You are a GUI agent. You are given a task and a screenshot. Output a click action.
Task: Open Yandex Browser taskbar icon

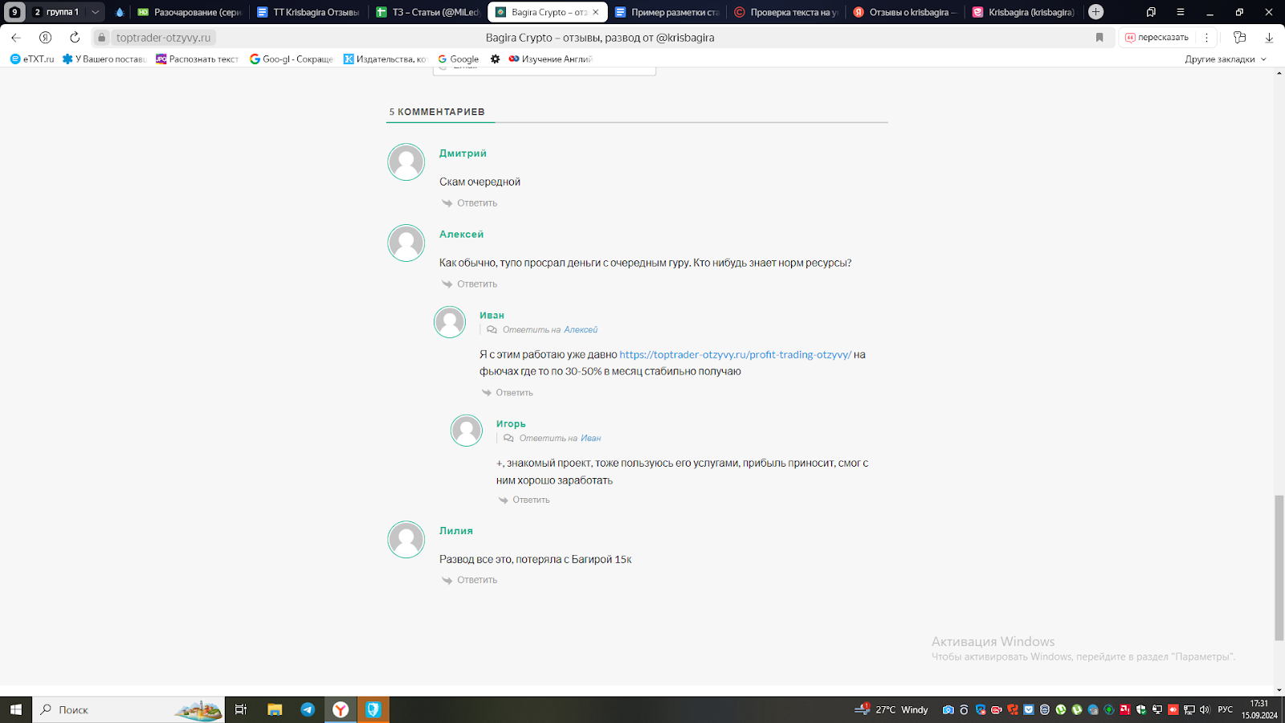click(x=341, y=709)
